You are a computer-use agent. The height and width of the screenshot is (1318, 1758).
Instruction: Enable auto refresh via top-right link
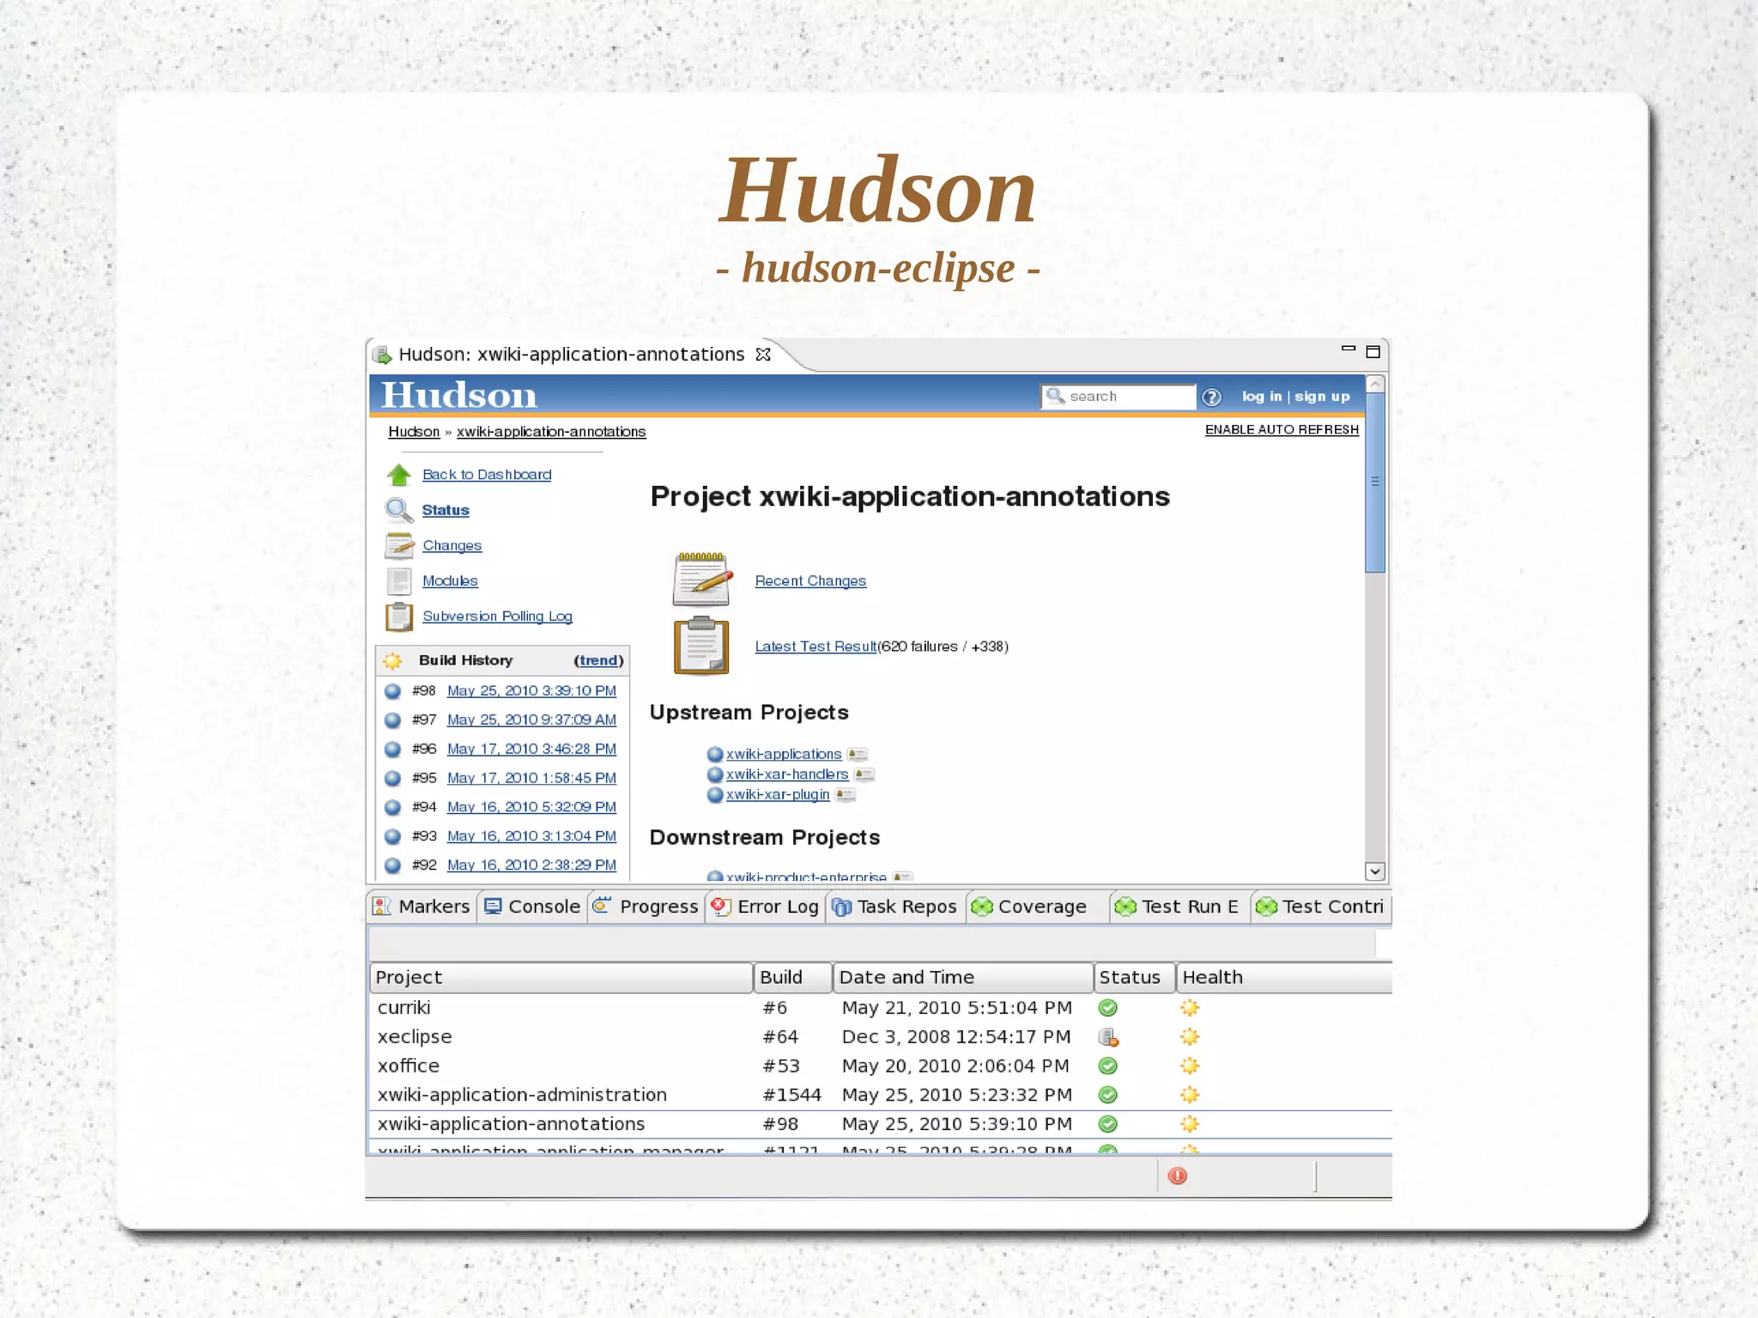coord(1282,429)
